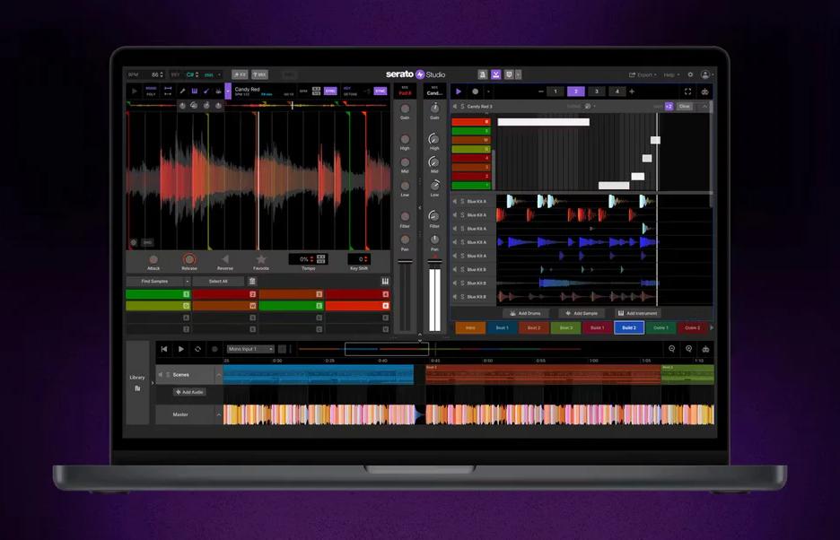Viewport: 840px width, 540px height.
Task: Toggle loop in the song transport
Action: pos(197,349)
